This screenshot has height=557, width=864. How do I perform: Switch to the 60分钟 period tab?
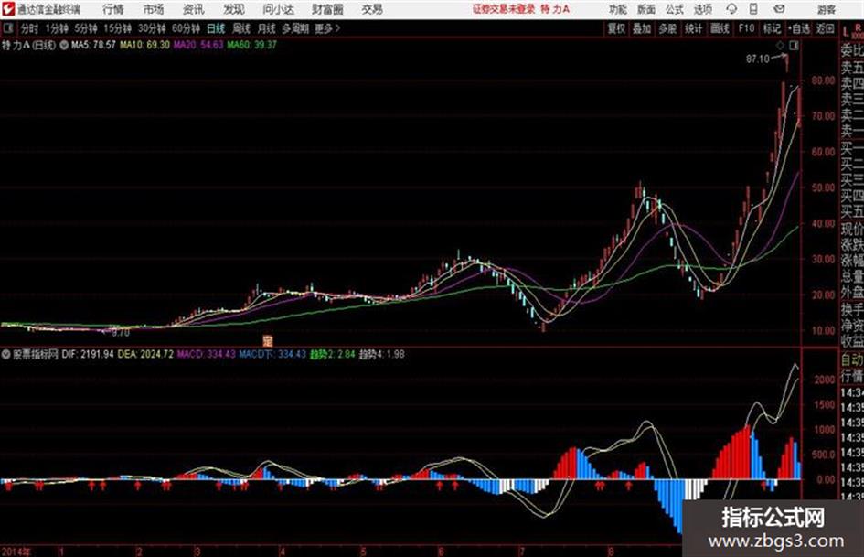tap(186, 28)
